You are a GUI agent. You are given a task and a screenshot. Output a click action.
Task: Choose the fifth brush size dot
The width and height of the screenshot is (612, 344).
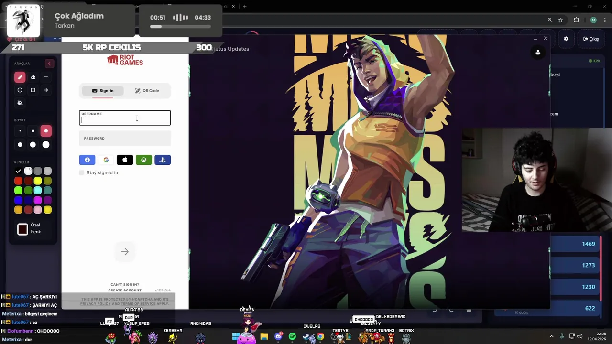[x=33, y=145]
